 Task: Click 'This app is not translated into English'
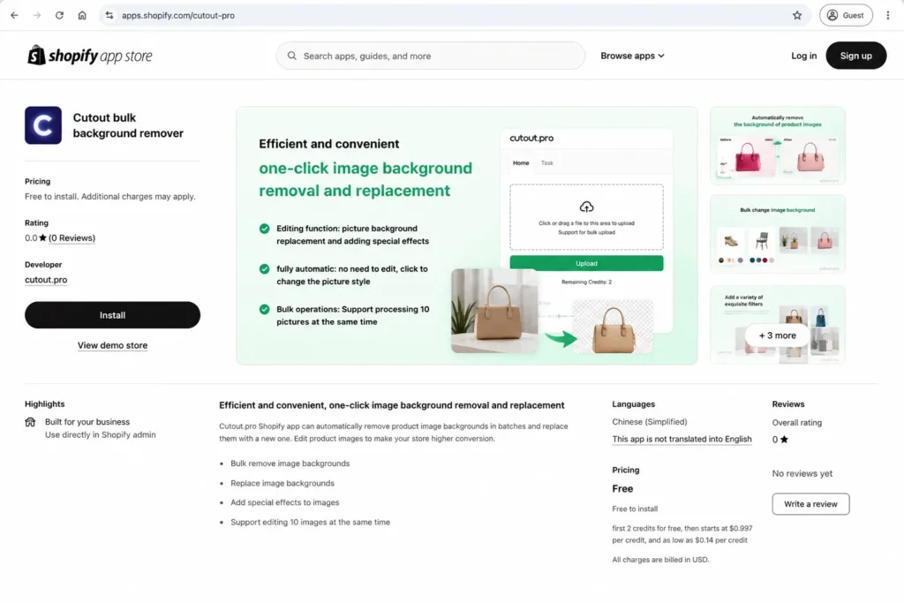coord(682,440)
